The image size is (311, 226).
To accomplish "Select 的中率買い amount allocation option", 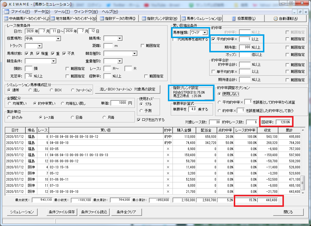I will 35,103.
